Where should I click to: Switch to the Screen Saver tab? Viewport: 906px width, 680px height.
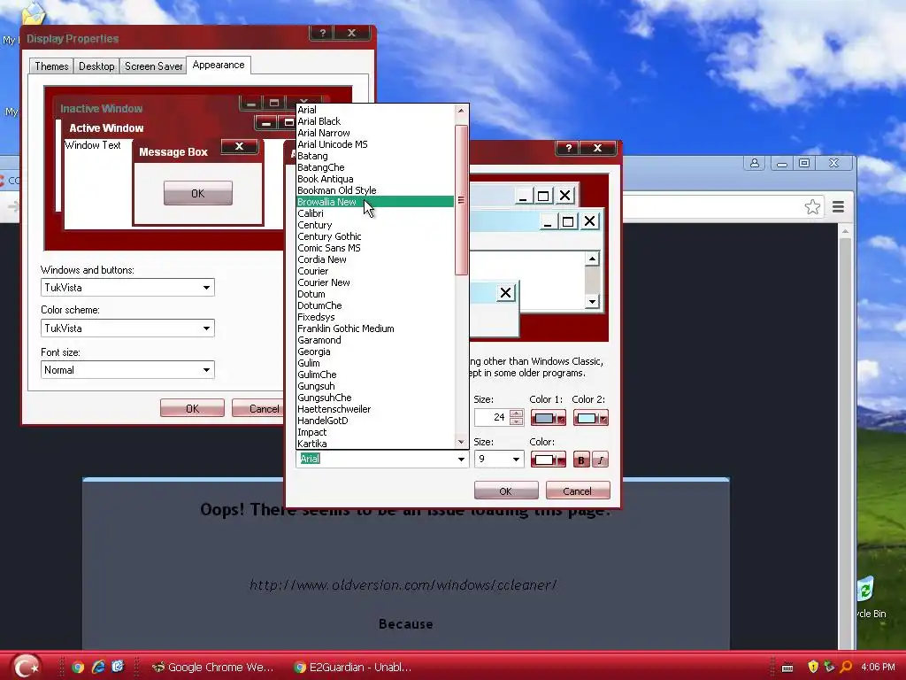click(x=153, y=66)
